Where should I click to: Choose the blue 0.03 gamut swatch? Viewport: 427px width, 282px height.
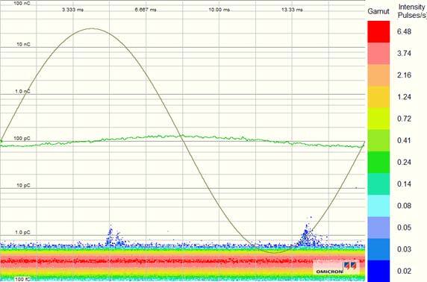click(378, 249)
